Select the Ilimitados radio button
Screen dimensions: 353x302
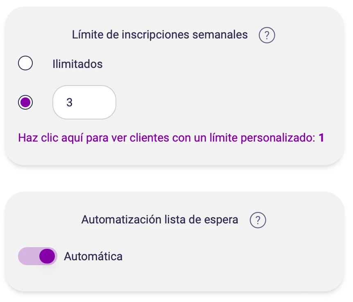(25, 64)
